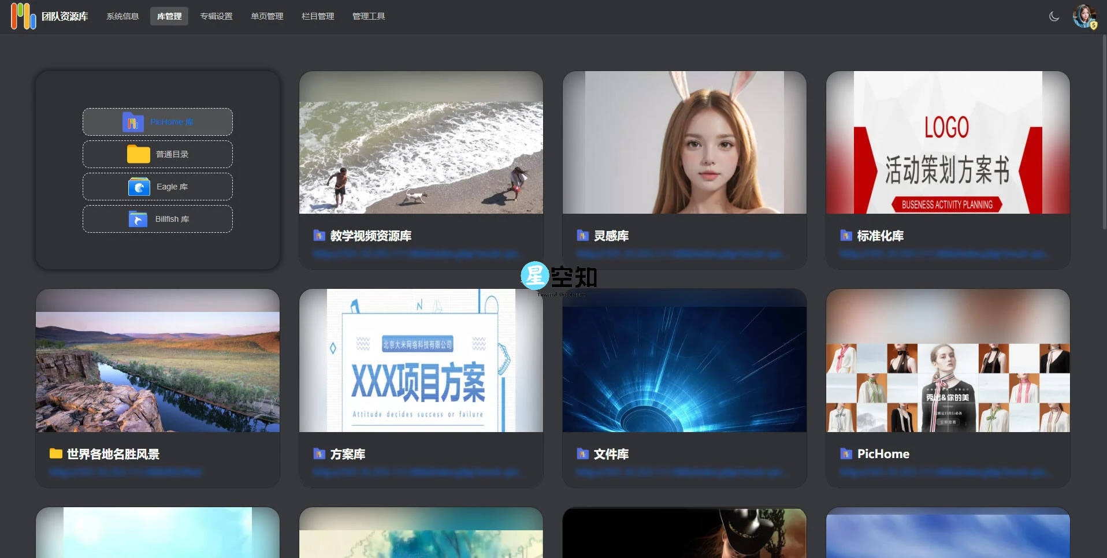
Task: Open the 管理工具 menu
Action: coord(369,16)
